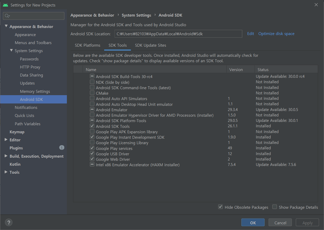The width and height of the screenshot is (324, 230).
Task: Open the help question mark button
Action: click(9, 222)
